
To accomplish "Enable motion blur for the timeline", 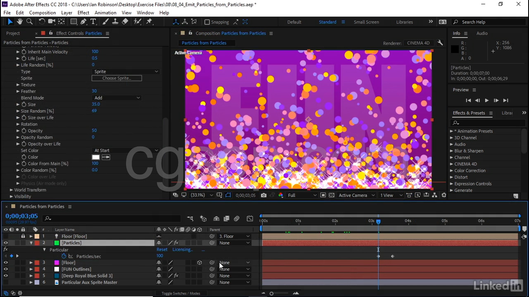I will [x=236, y=219].
